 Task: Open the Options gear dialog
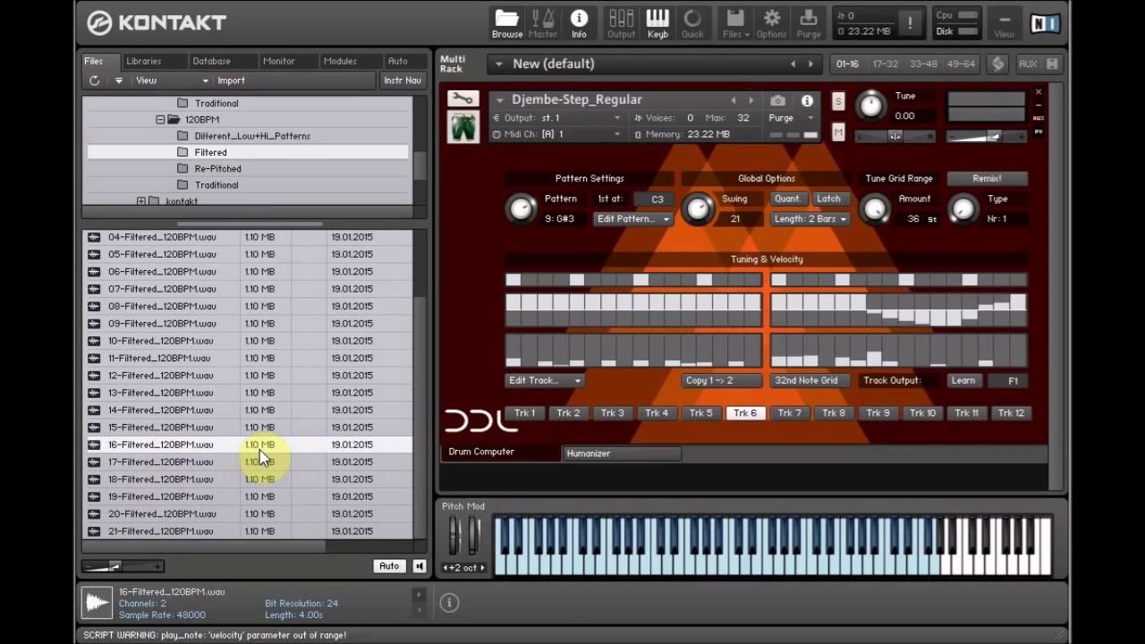click(771, 22)
